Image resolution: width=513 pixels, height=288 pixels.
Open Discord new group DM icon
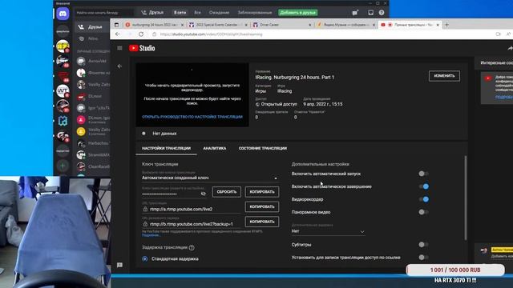(355, 13)
